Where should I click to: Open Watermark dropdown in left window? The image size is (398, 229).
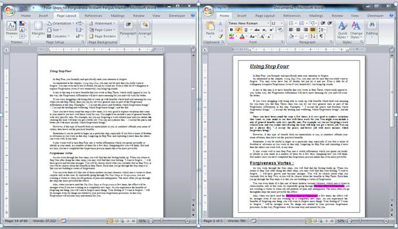pyautogui.click(x=102, y=23)
